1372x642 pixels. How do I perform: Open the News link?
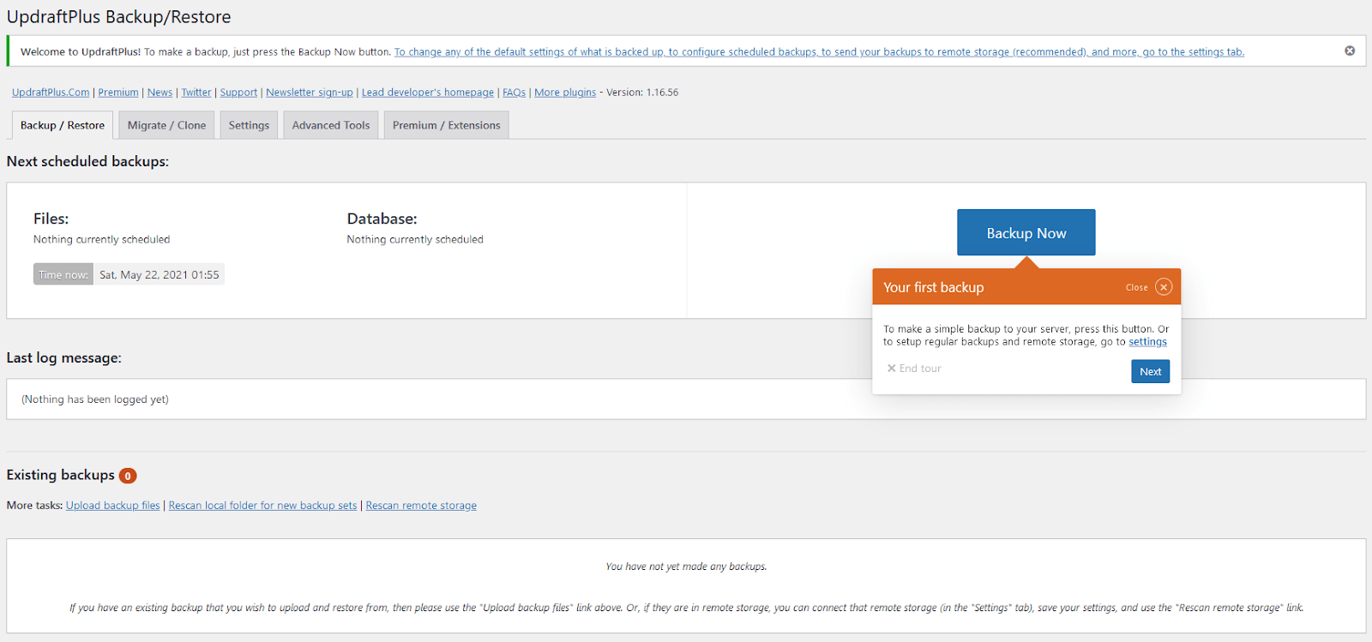159,93
